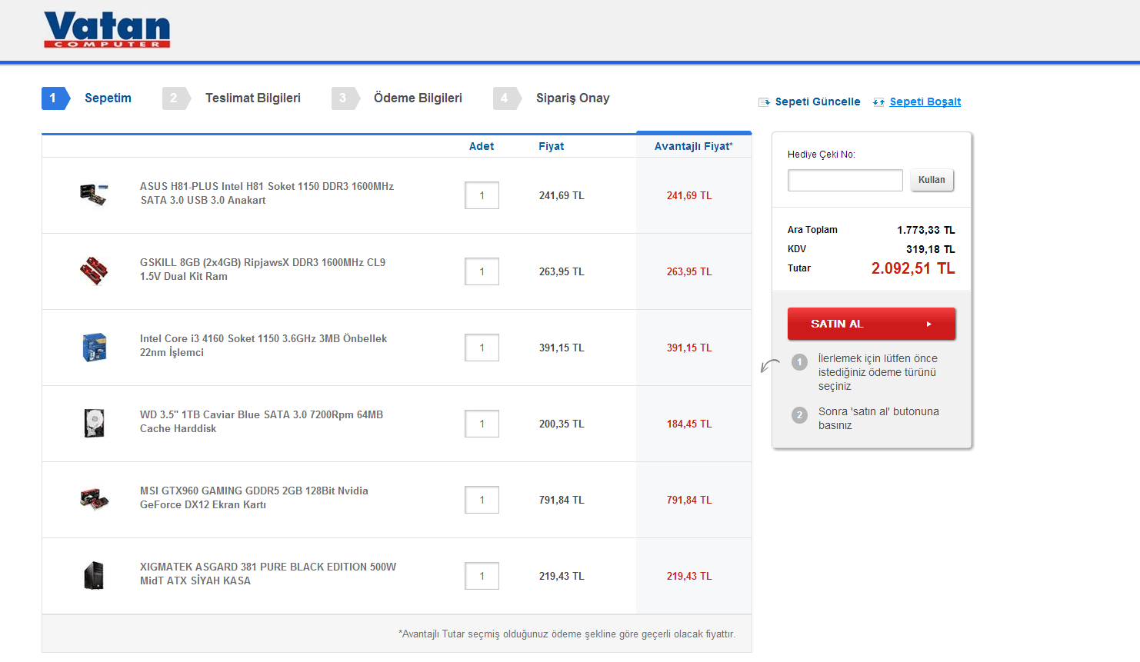Click the 241,69 TL red price
The image size is (1140, 662).
[x=689, y=195]
